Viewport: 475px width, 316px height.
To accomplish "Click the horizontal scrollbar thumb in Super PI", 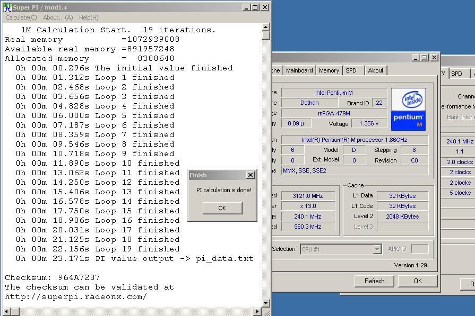I will 15,311.
